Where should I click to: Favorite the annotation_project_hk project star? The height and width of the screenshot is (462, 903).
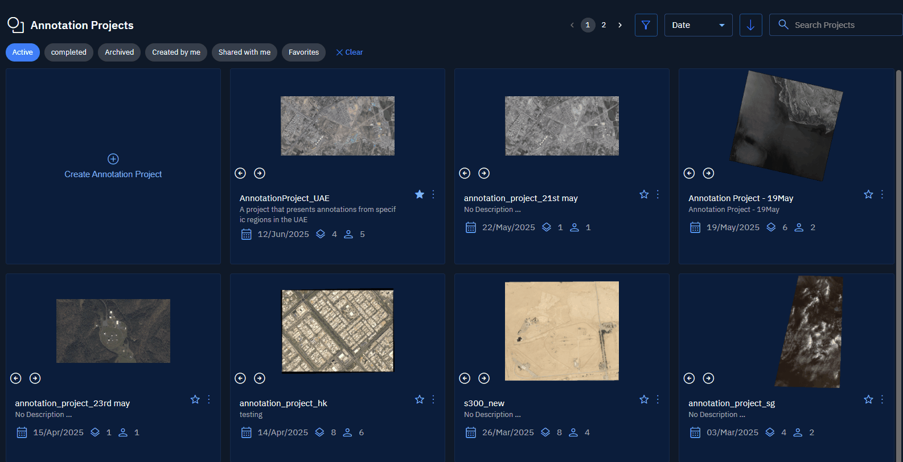click(420, 399)
